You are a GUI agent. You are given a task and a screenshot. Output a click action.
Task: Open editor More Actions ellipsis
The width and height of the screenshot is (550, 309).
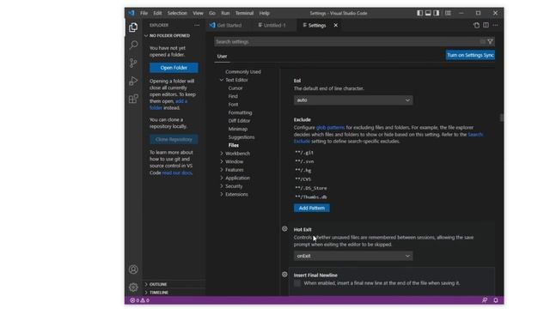(x=495, y=25)
